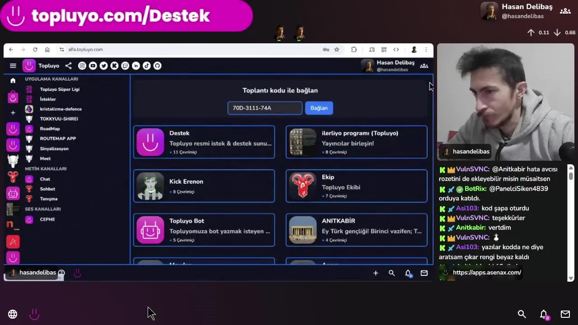Select kristalizma-defence channel
Screen dimensions: 578x325
(x=61, y=109)
